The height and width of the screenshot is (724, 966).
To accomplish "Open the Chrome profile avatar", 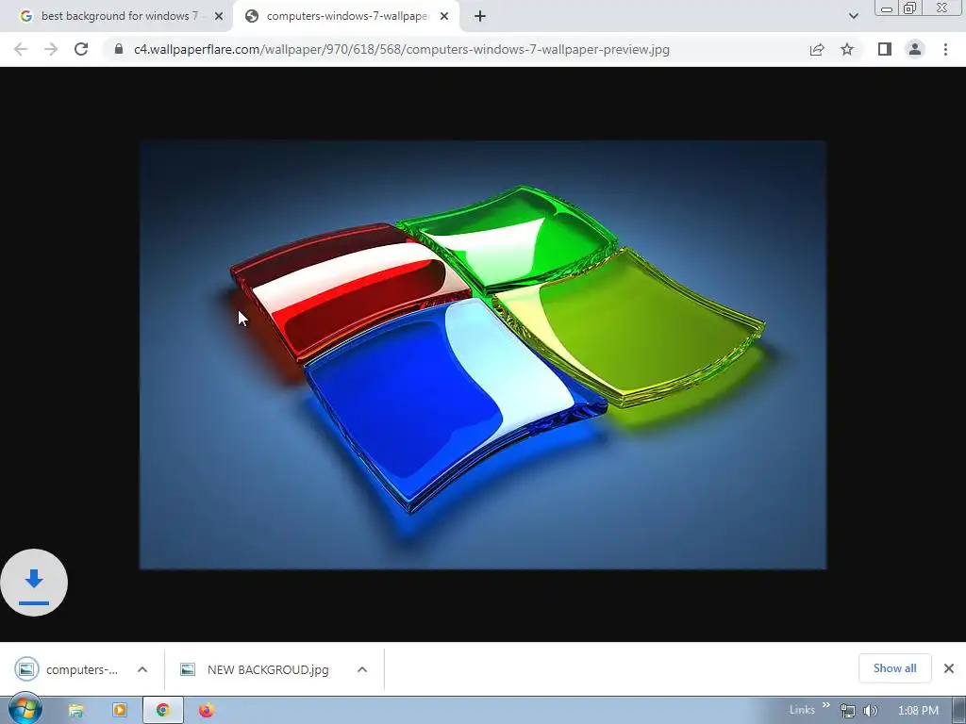I will click(x=915, y=49).
